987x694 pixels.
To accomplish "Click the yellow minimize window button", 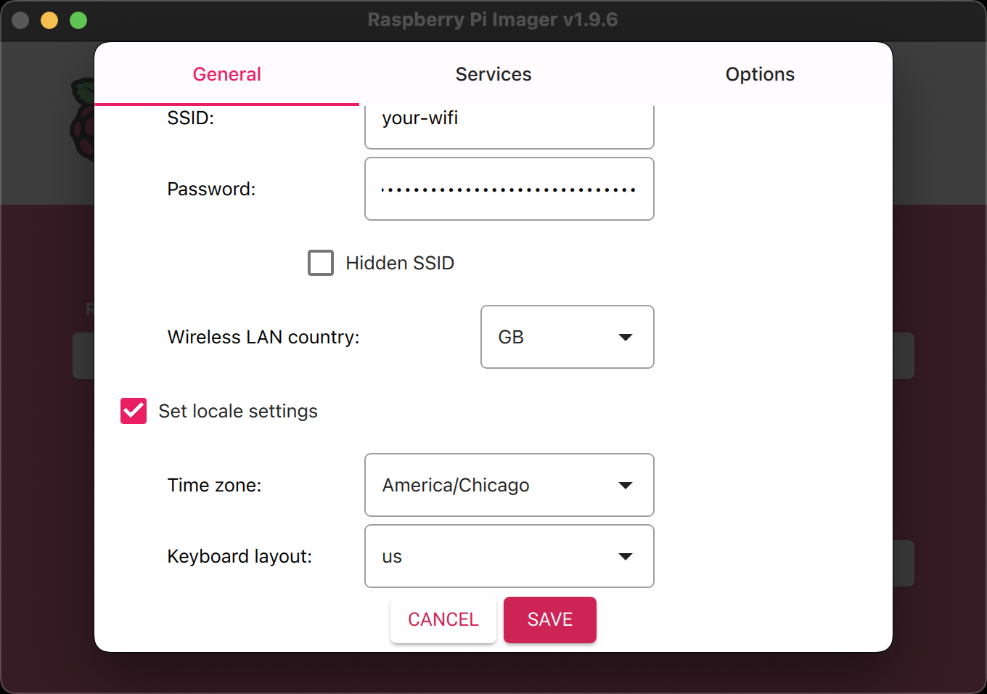I will [x=49, y=20].
